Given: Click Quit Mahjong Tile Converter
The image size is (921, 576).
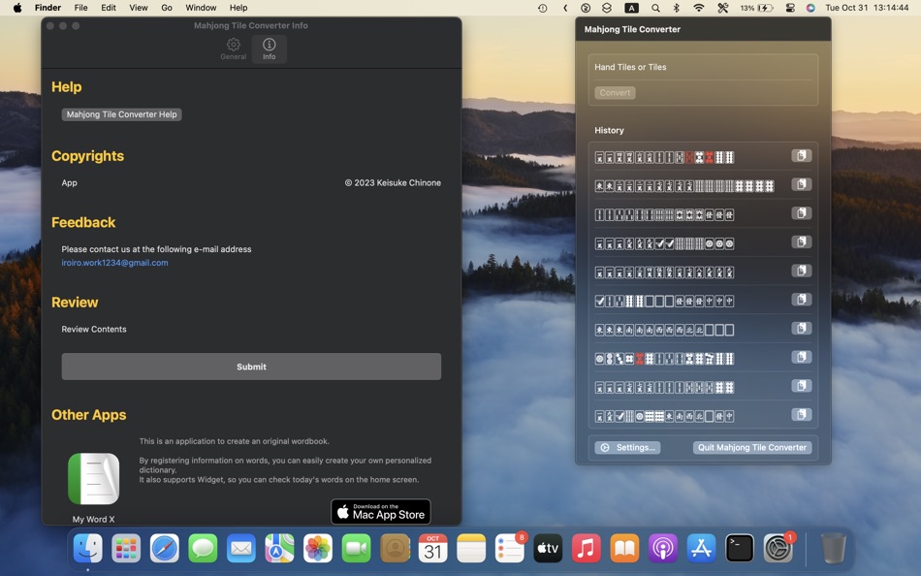Looking at the screenshot, I should point(752,447).
